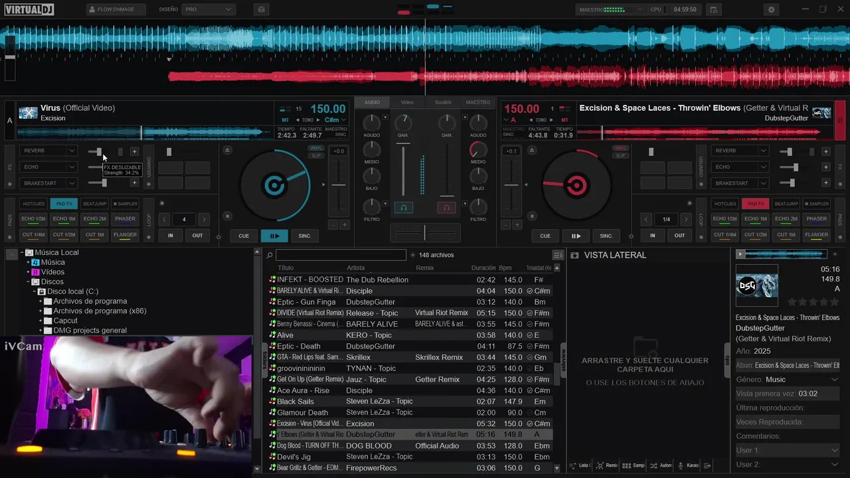Click the search magnifier icon in browser
This screenshot has height=478, width=850.
coord(270,255)
